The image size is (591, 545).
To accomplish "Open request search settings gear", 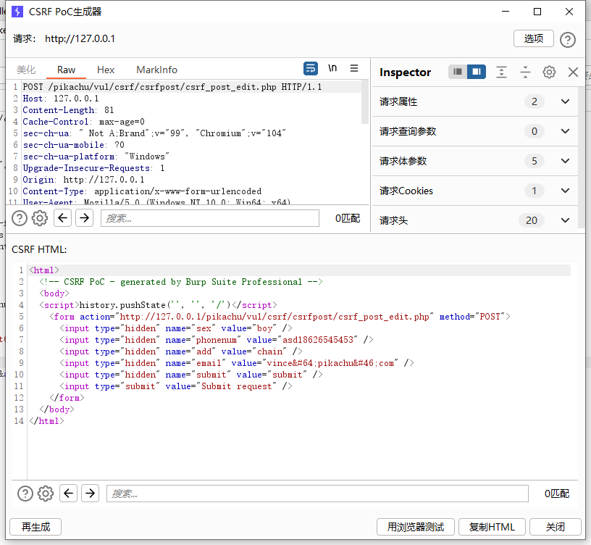I will click(x=40, y=218).
